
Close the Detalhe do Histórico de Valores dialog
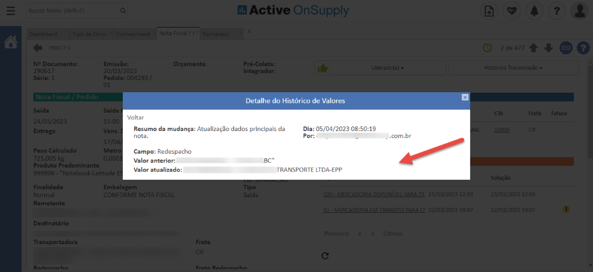point(464,97)
